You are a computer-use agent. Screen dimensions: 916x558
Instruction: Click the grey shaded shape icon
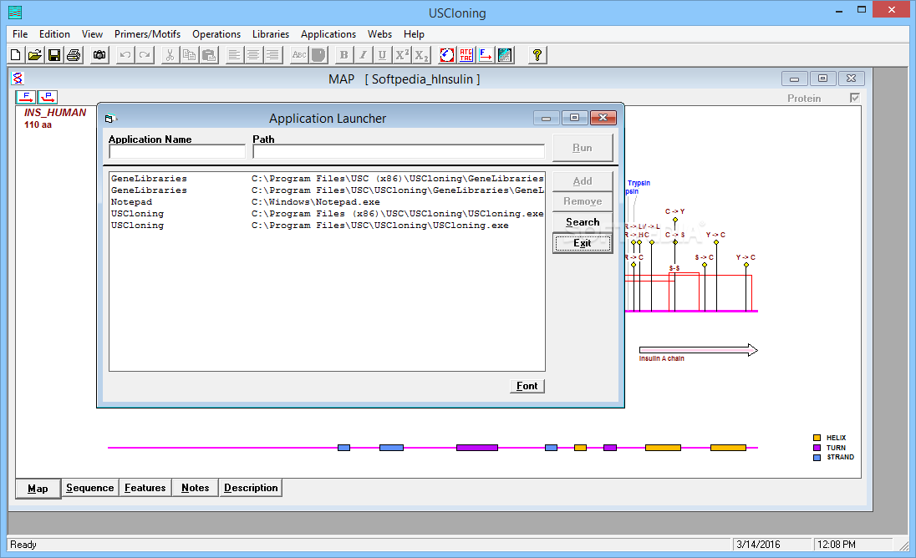pyautogui.click(x=318, y=55)
